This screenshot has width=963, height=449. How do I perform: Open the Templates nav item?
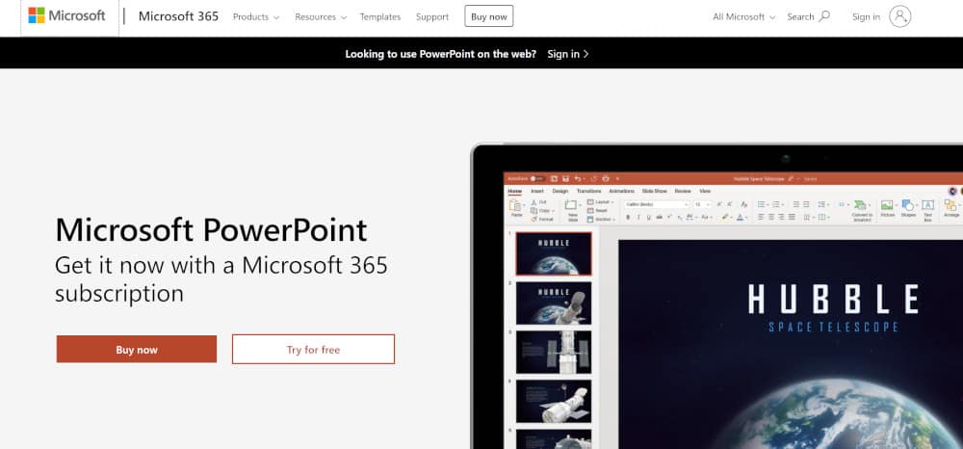click(380, 17)
